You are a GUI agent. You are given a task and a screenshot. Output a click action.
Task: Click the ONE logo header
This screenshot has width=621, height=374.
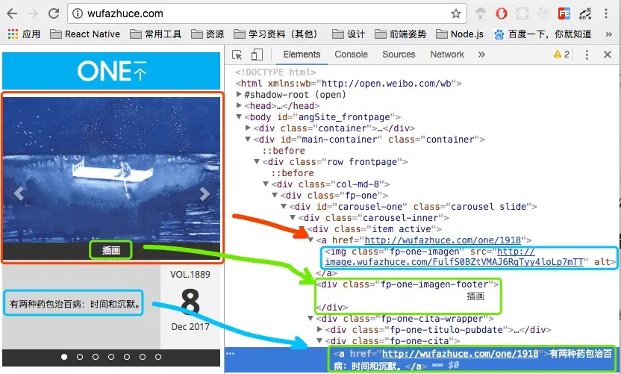tap(111, 71)
